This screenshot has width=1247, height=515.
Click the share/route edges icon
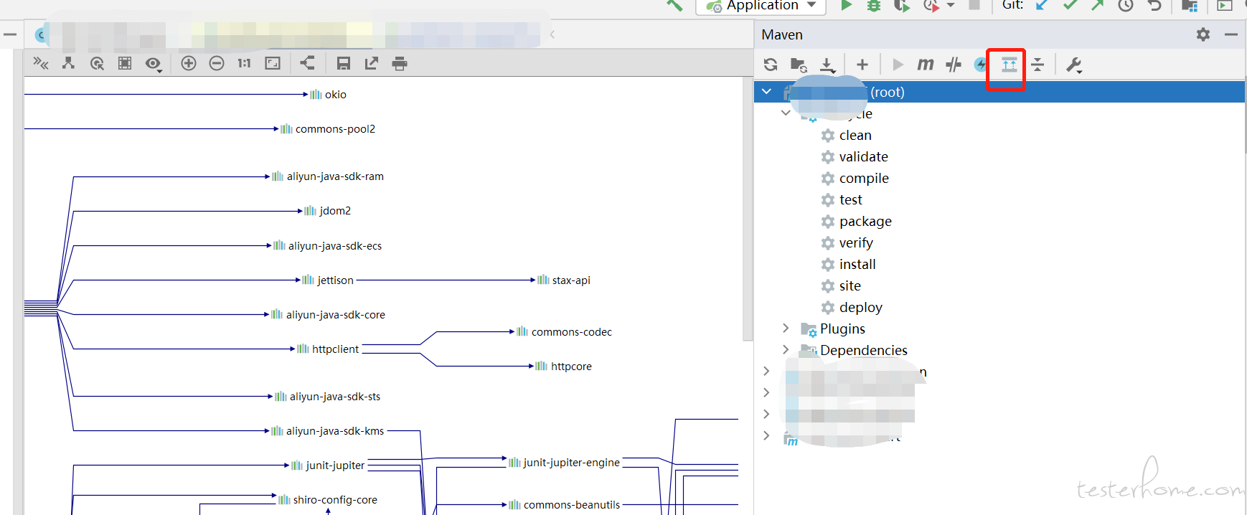click(307, 63)
